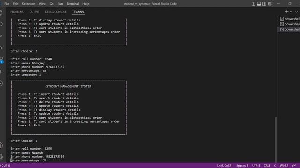Select the TERMINAL tab
Image resolution: width=300 pixels, height=168 pixels.
click(78, 12)
